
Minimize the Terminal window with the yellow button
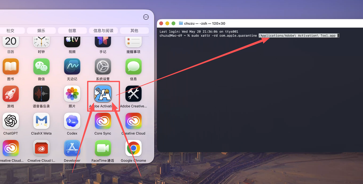[167, 23]
